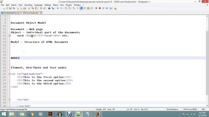Save the current recorded macro icon
The height and width of the screenshot is (117, 209).
(110, 8)
